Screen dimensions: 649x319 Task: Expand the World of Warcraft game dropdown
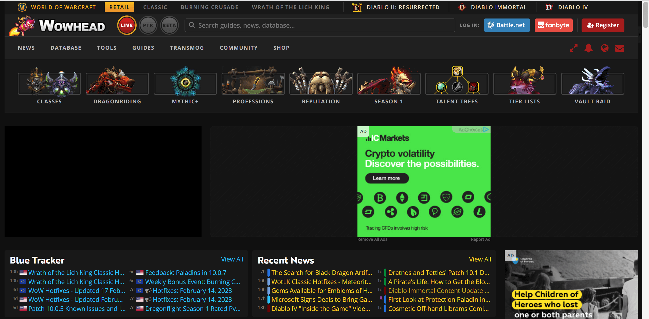tap(63, 7)
